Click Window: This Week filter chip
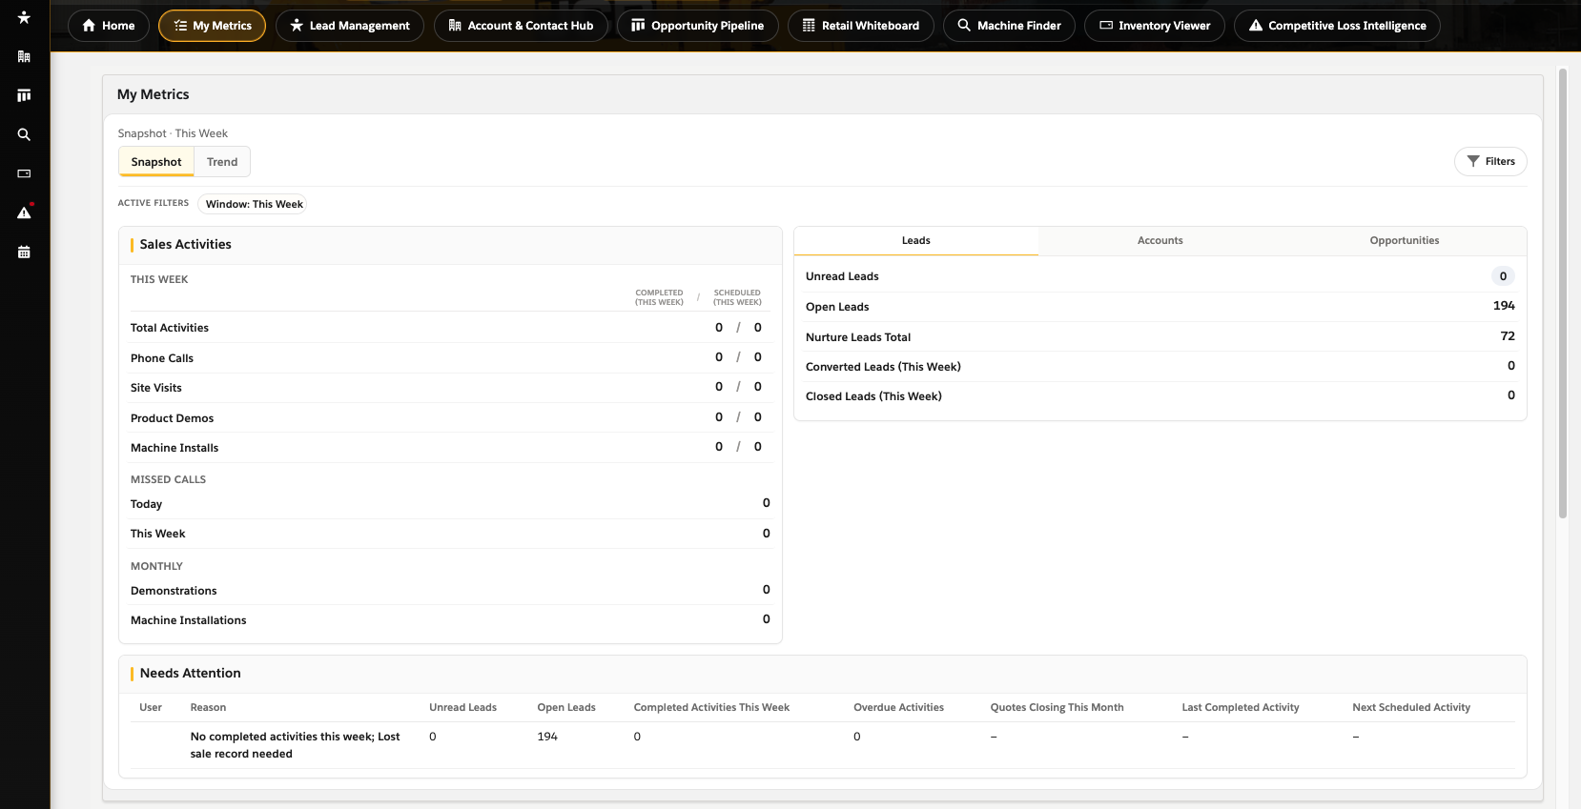This screenshot has height=809, width=1581. pyautogui.click(x=254, y=204)
